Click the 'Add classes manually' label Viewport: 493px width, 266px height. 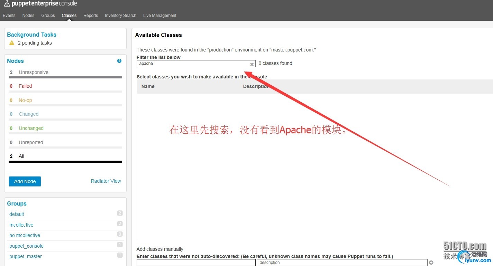tap(160, 249)
